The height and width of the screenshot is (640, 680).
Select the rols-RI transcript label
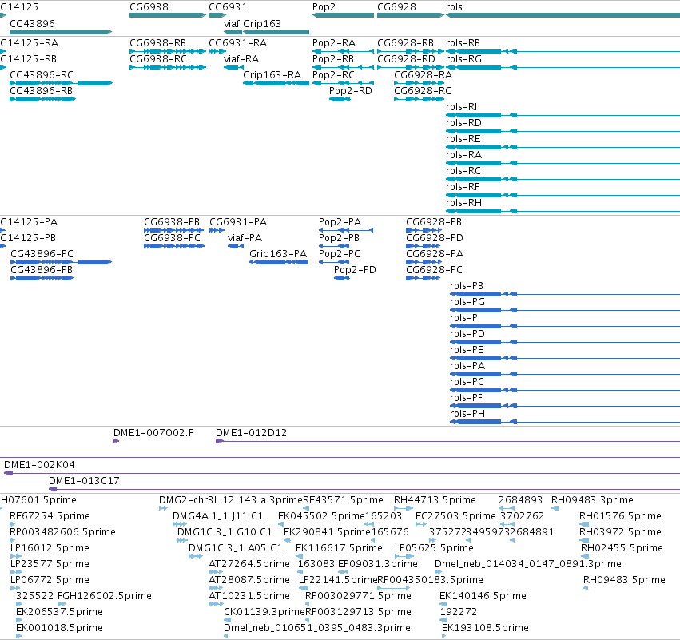[461, 107]
